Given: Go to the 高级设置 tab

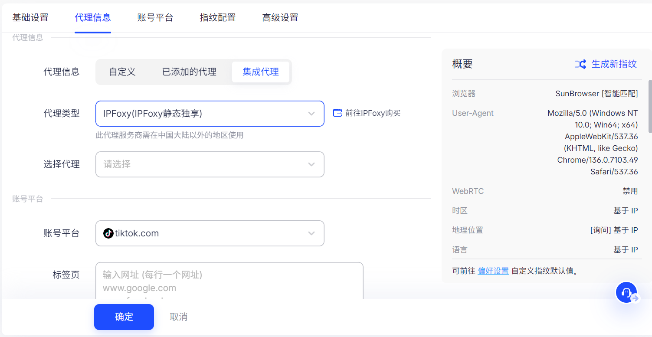Looking at the screenshot, I should pos(280,18).
